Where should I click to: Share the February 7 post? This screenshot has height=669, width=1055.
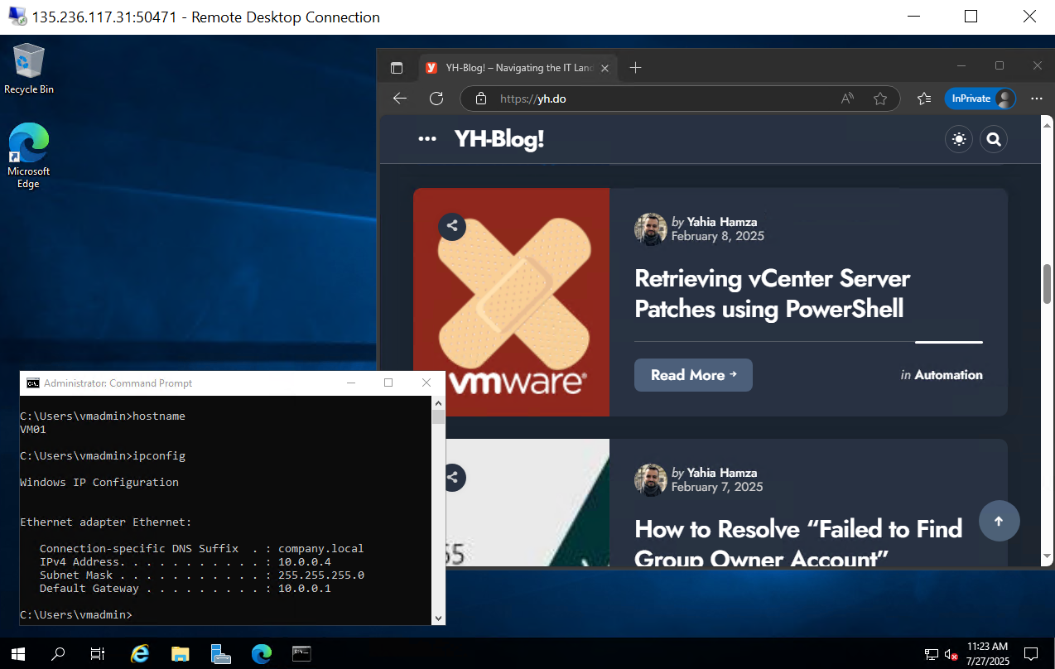(452, 477)
